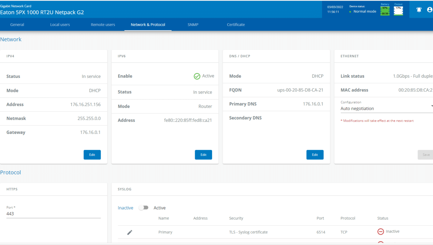Open the Certificate tab
Screen dimensions: 433x245
236,24
